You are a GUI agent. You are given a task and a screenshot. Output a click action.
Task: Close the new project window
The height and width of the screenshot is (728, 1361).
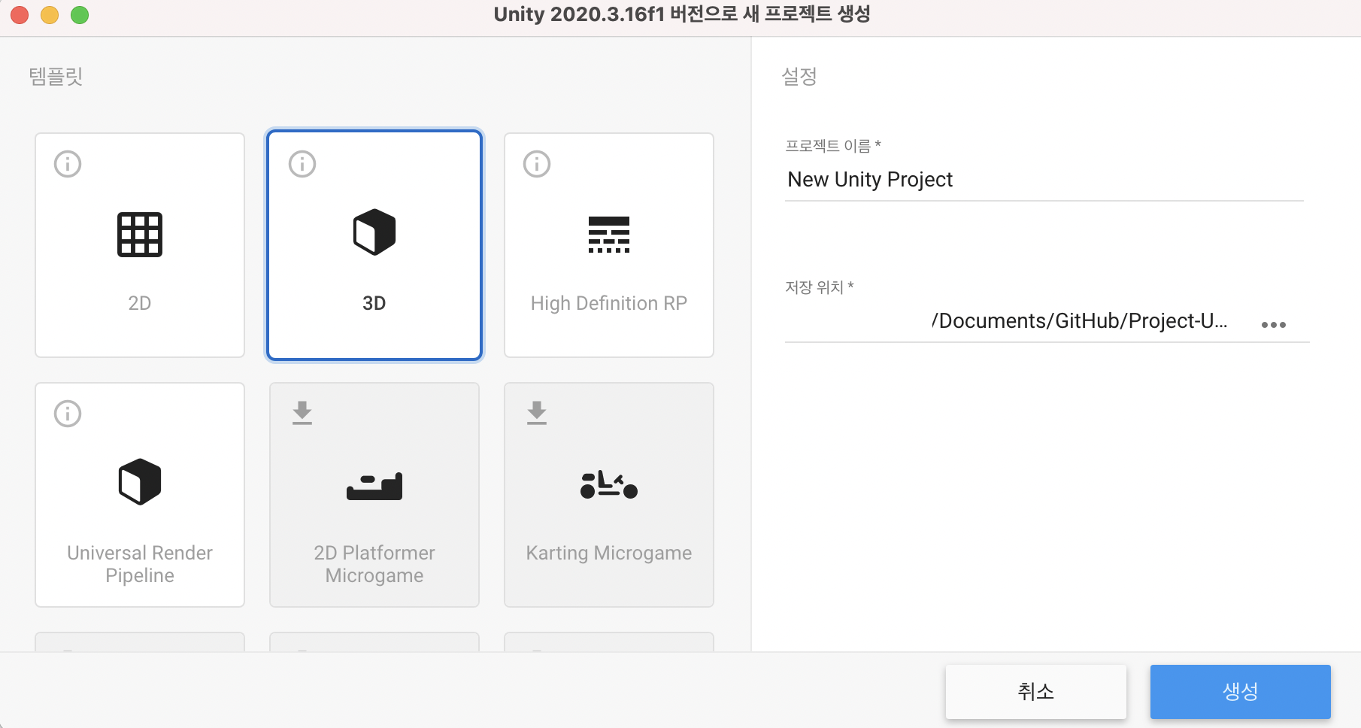click(x=20, y=15)
